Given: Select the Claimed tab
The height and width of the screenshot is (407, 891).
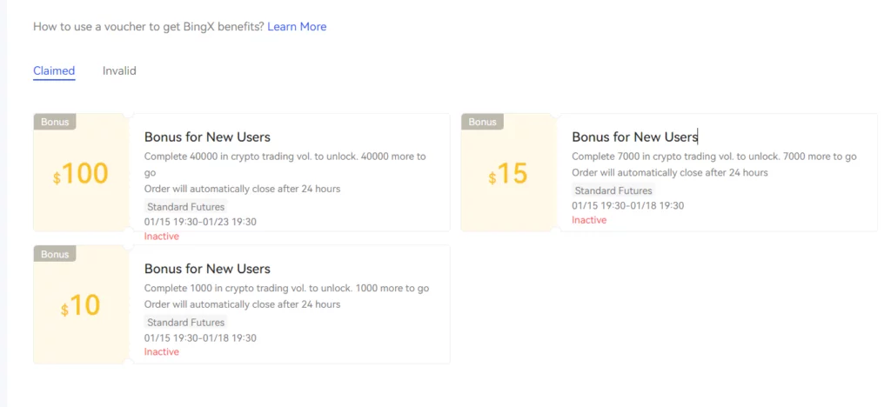Looking at the screenshot, I should 54,70.
